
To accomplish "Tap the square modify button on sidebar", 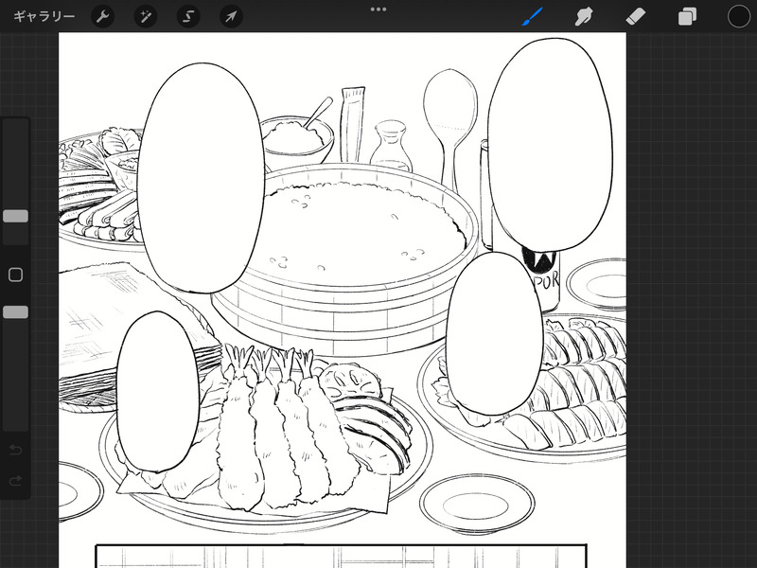I will 15,275.
